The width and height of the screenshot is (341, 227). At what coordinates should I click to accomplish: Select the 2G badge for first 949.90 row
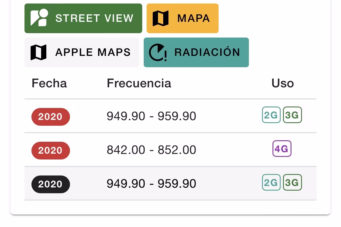click(x=271, y=115)
